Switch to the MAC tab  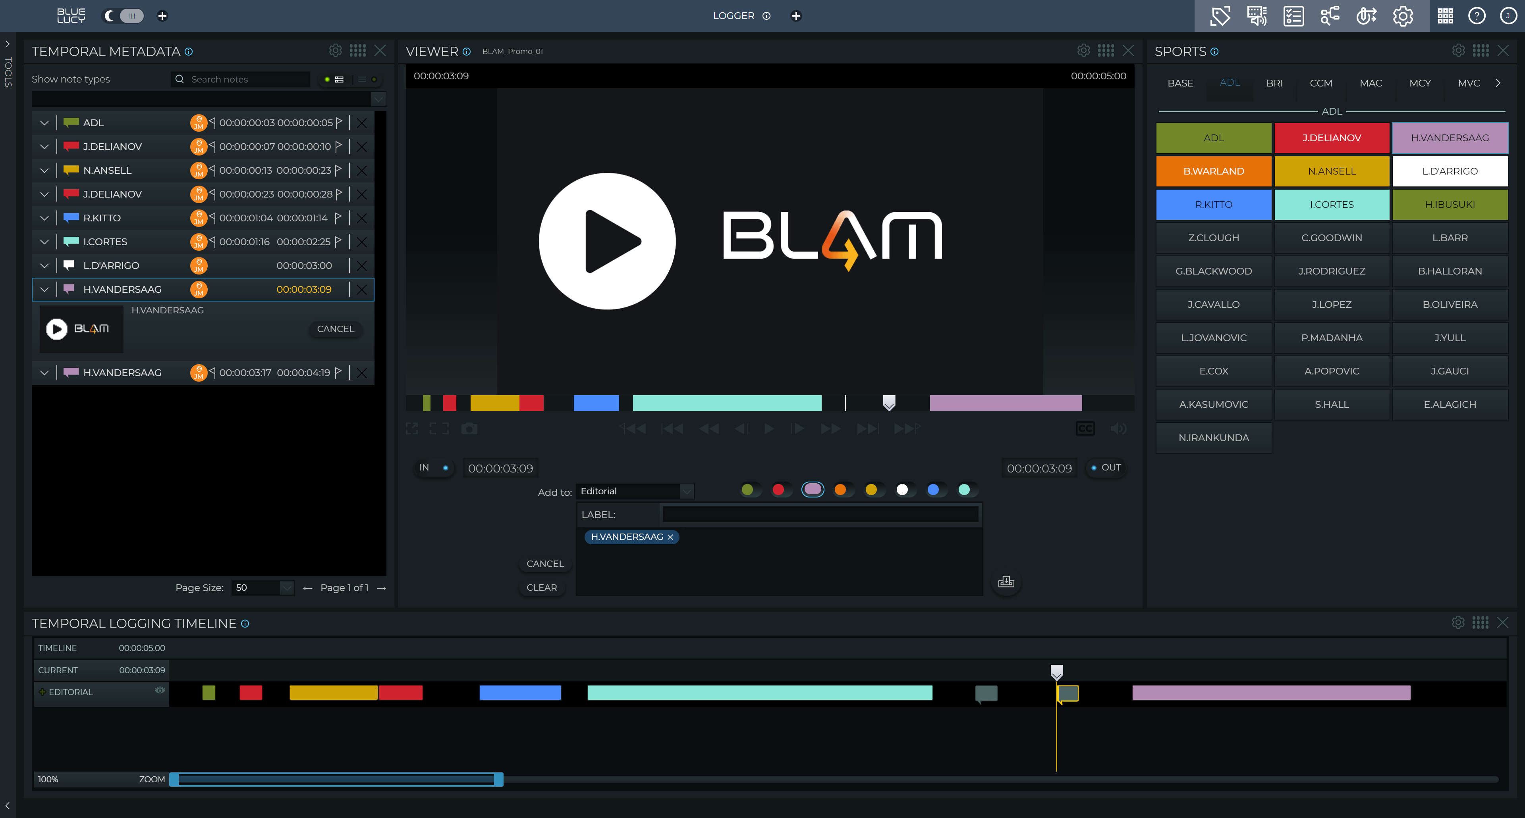(x=1371, y=83)
